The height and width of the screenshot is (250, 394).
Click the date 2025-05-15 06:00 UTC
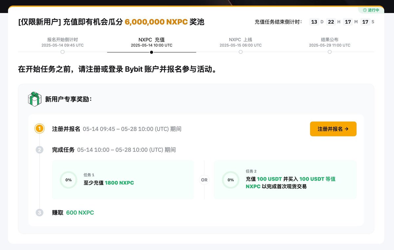click(241, 45)
